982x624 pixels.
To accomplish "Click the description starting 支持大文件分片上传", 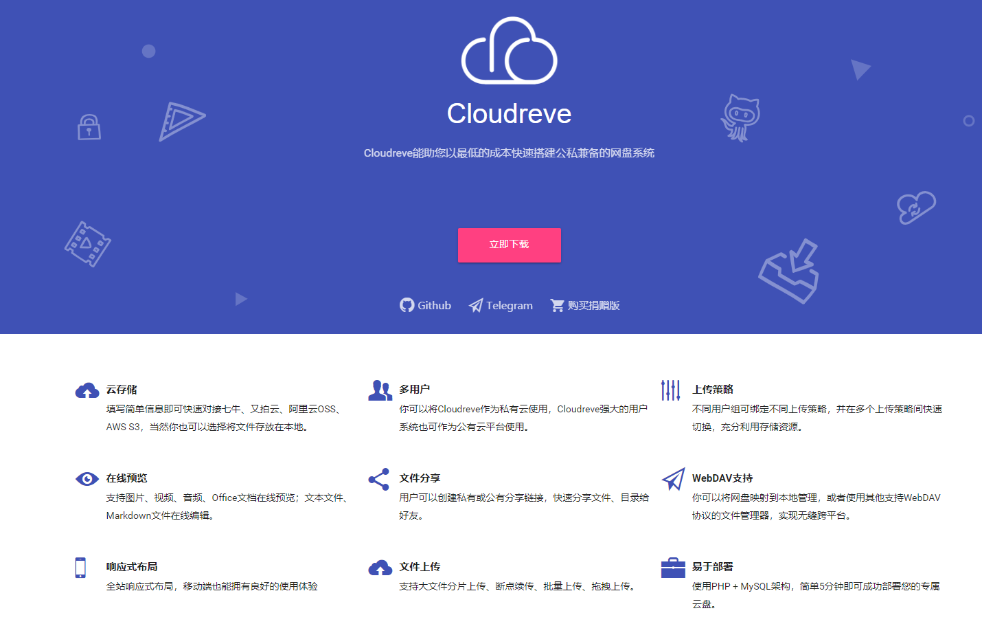I will coord(519,586).
